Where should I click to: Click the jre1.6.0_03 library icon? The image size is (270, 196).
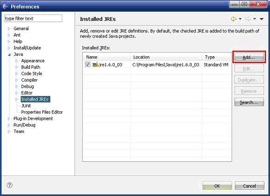[x=95, y=65]
